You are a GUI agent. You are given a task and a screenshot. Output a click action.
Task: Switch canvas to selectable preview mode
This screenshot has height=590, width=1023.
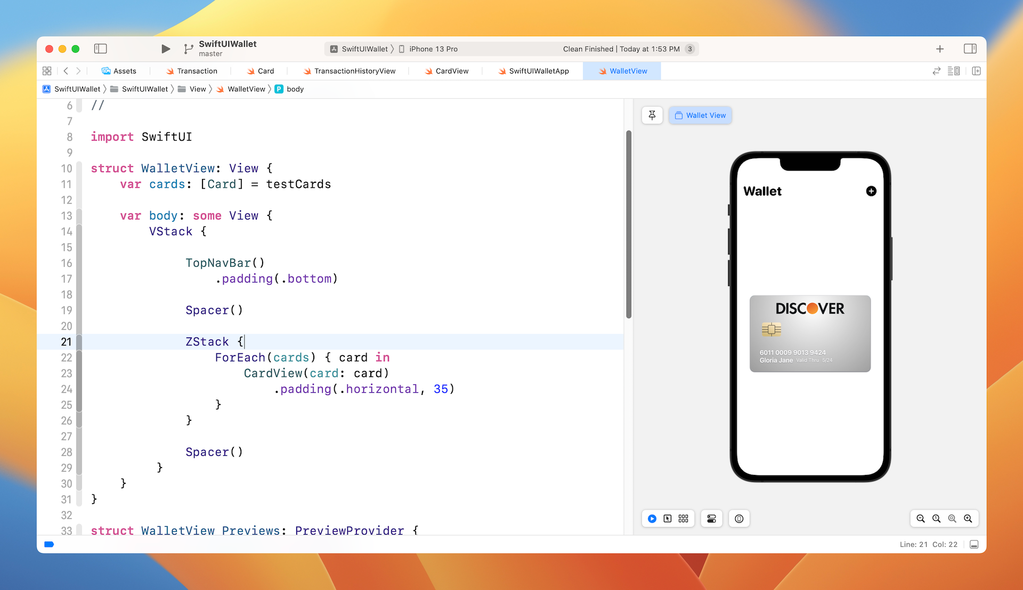click(668, 519)
